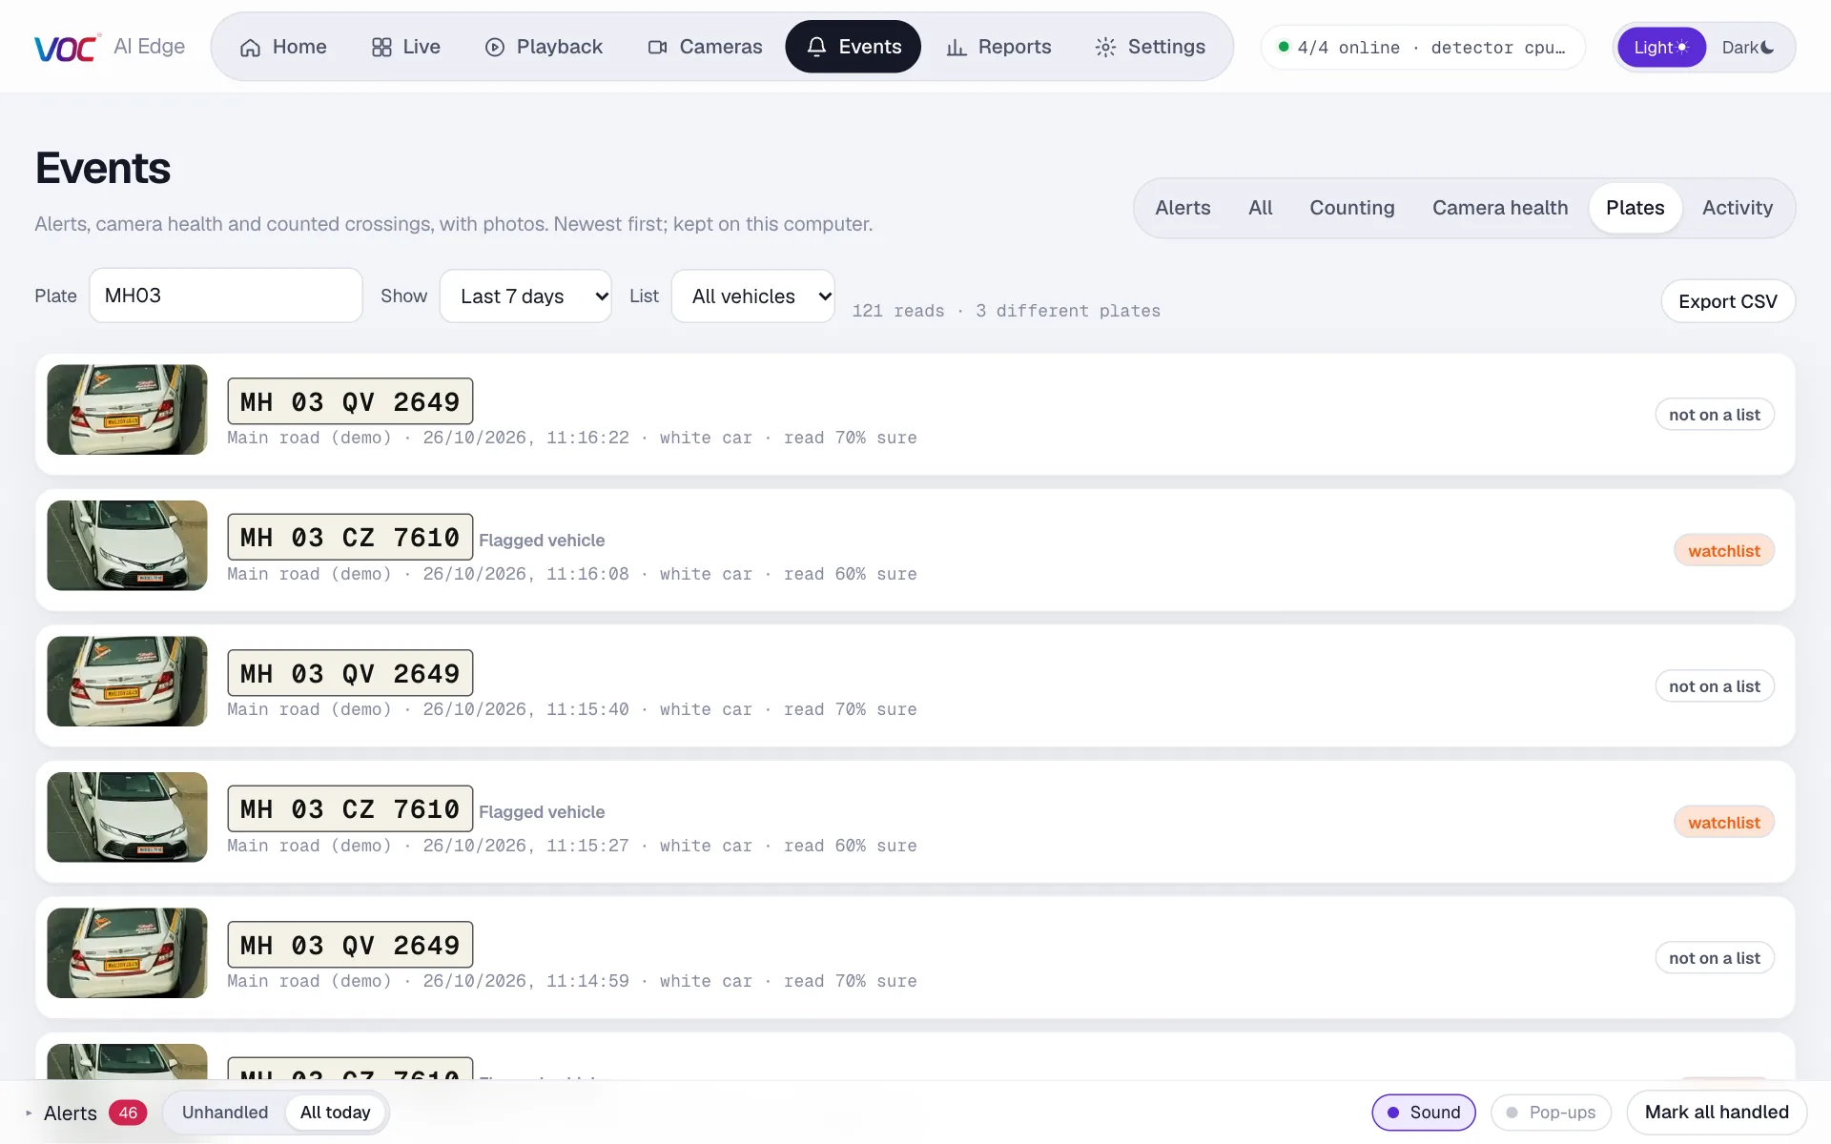Open the Last 7 days dropdown
The height and width of the screenshot is (1144, 1831).
(525, 296)
